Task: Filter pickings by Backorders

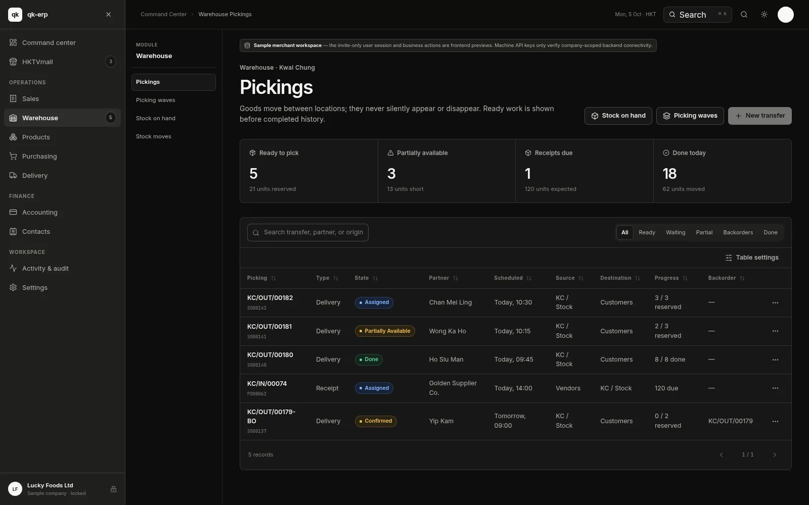Action: pyautogui.click(x=738, y=233)
